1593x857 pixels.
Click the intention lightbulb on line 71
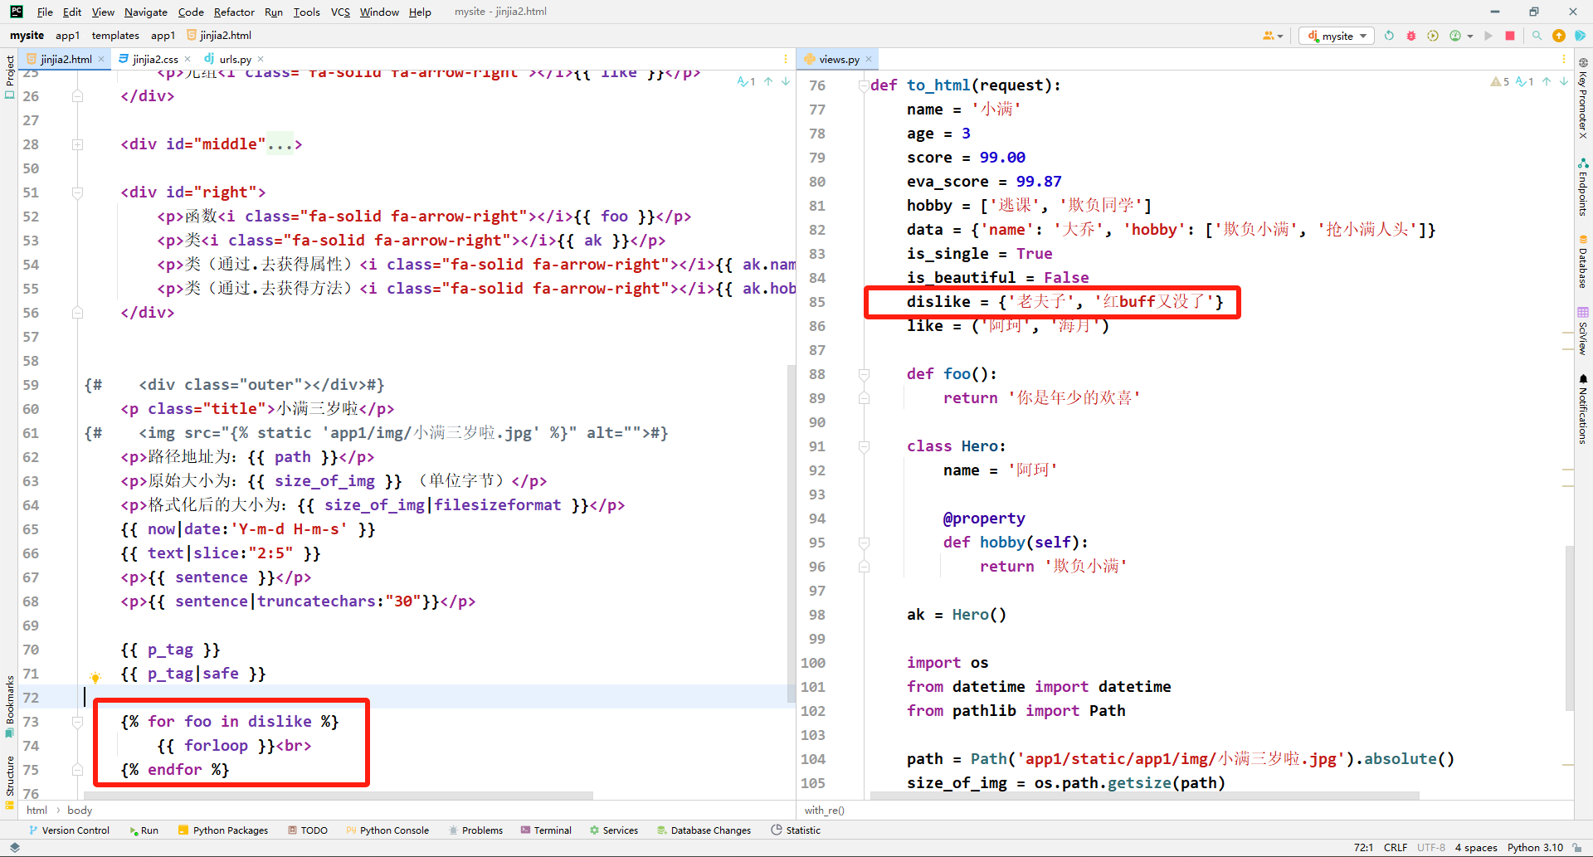click(x=95, y=677)
